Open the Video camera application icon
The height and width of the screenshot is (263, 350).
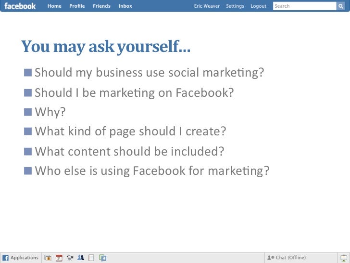click(x=70, y=258)
